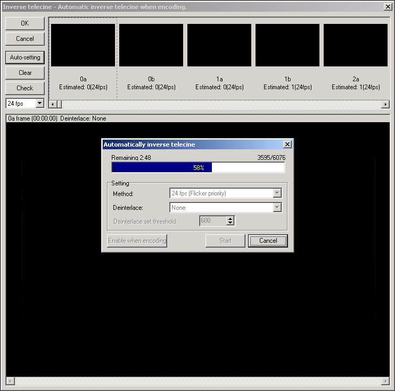395x391 pixels.
Task: Open the Deinterlace dropdown arrow
Action: 277,207
